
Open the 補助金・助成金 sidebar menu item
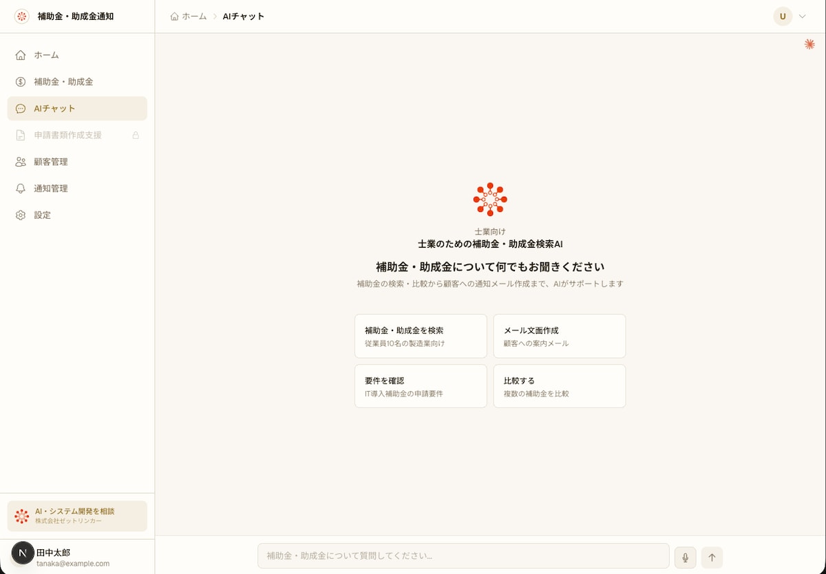pos(77,82)
